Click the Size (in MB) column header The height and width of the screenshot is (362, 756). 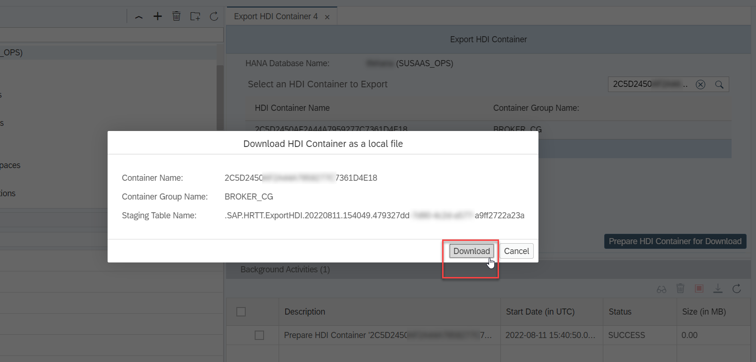click(713, 312)
